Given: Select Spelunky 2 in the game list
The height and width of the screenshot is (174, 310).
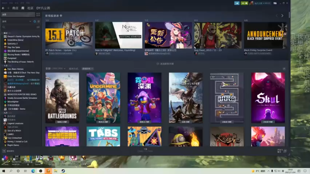Looking at the screenshot, I should pos(11,44).
